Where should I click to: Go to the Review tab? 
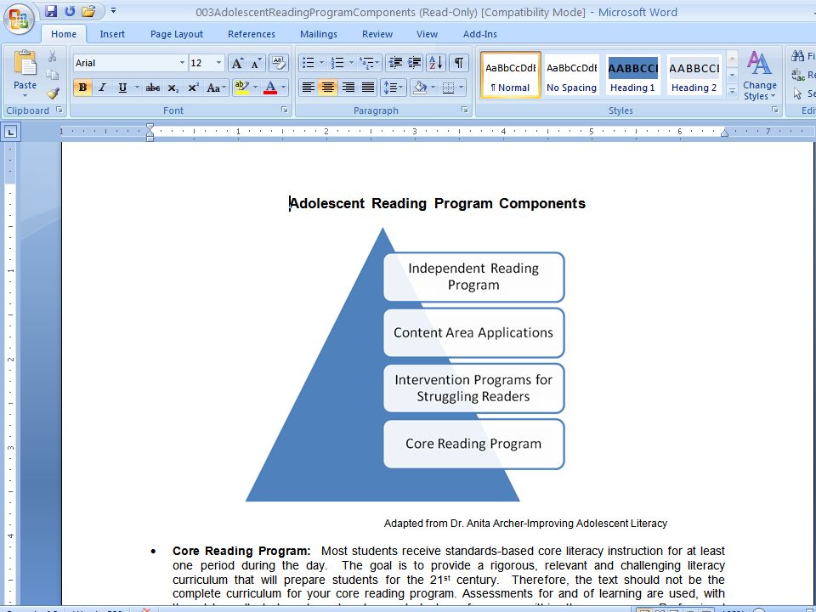coord(377,34)
